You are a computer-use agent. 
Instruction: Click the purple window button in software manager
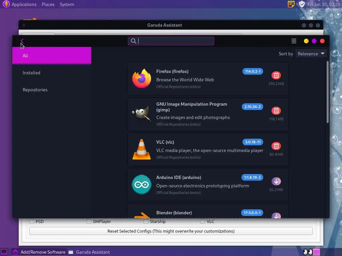click(x=314, y=41)
